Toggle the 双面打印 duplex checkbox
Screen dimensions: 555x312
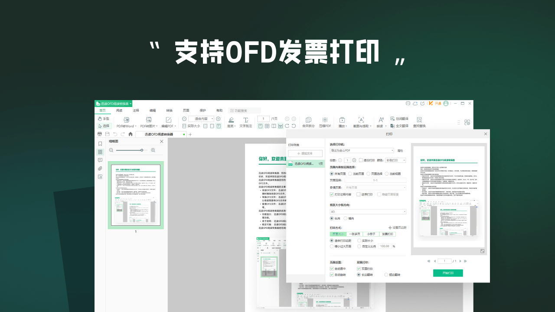pos(359,269)
